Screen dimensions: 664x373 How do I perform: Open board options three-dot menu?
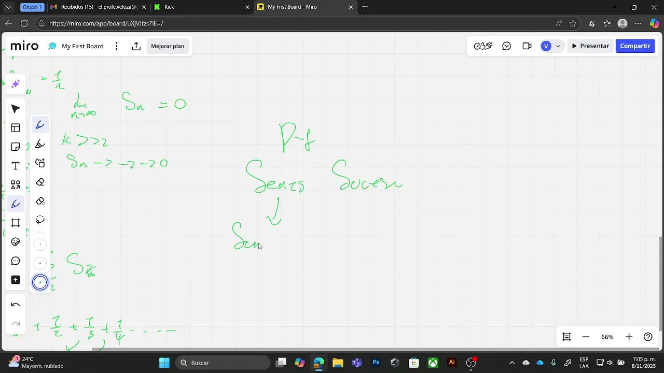[x=116, y=46]
